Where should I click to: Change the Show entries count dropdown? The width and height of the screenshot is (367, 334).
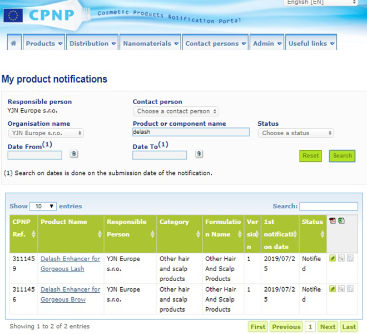43,207
